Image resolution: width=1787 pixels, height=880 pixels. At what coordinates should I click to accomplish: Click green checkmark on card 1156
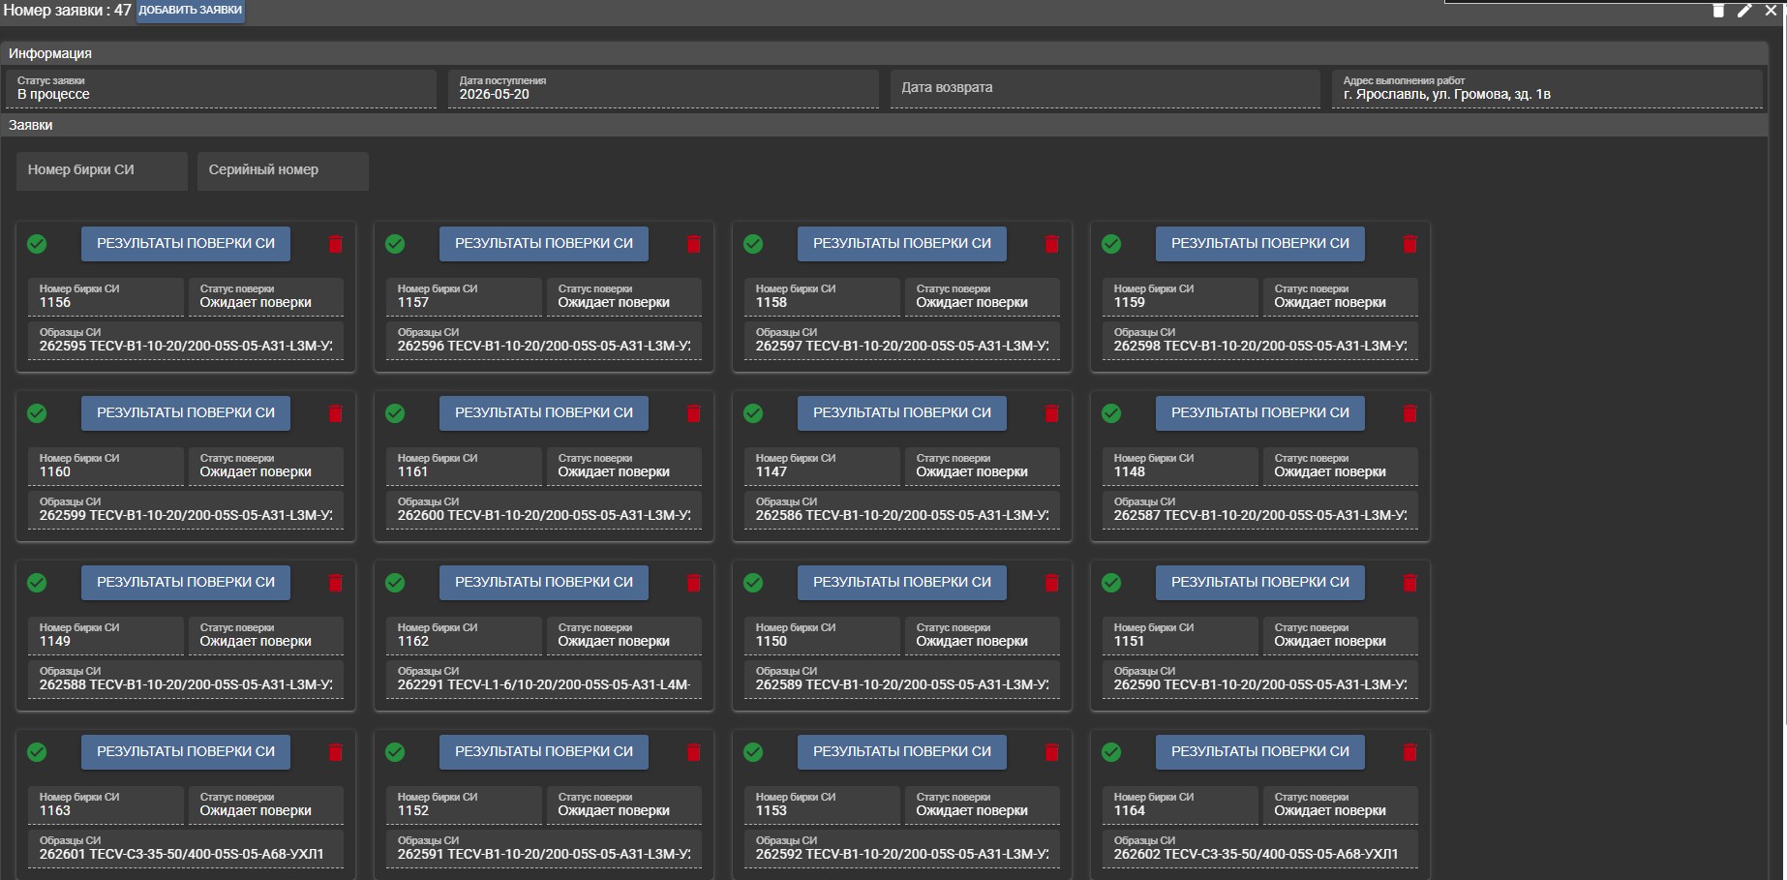(x=37, y=244)
